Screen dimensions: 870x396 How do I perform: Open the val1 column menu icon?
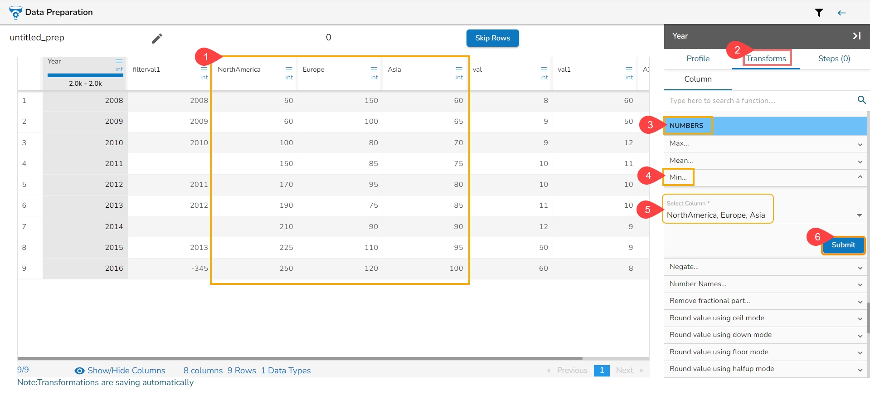point(629,69)
